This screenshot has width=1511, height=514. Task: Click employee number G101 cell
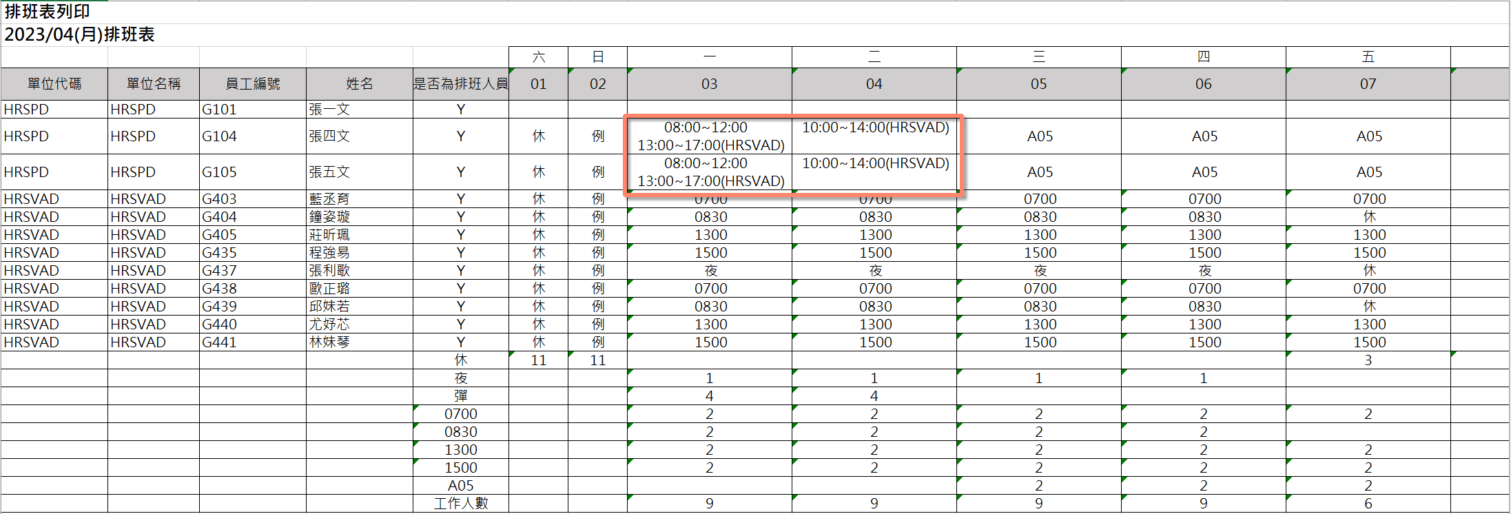(x=219, y=110)
